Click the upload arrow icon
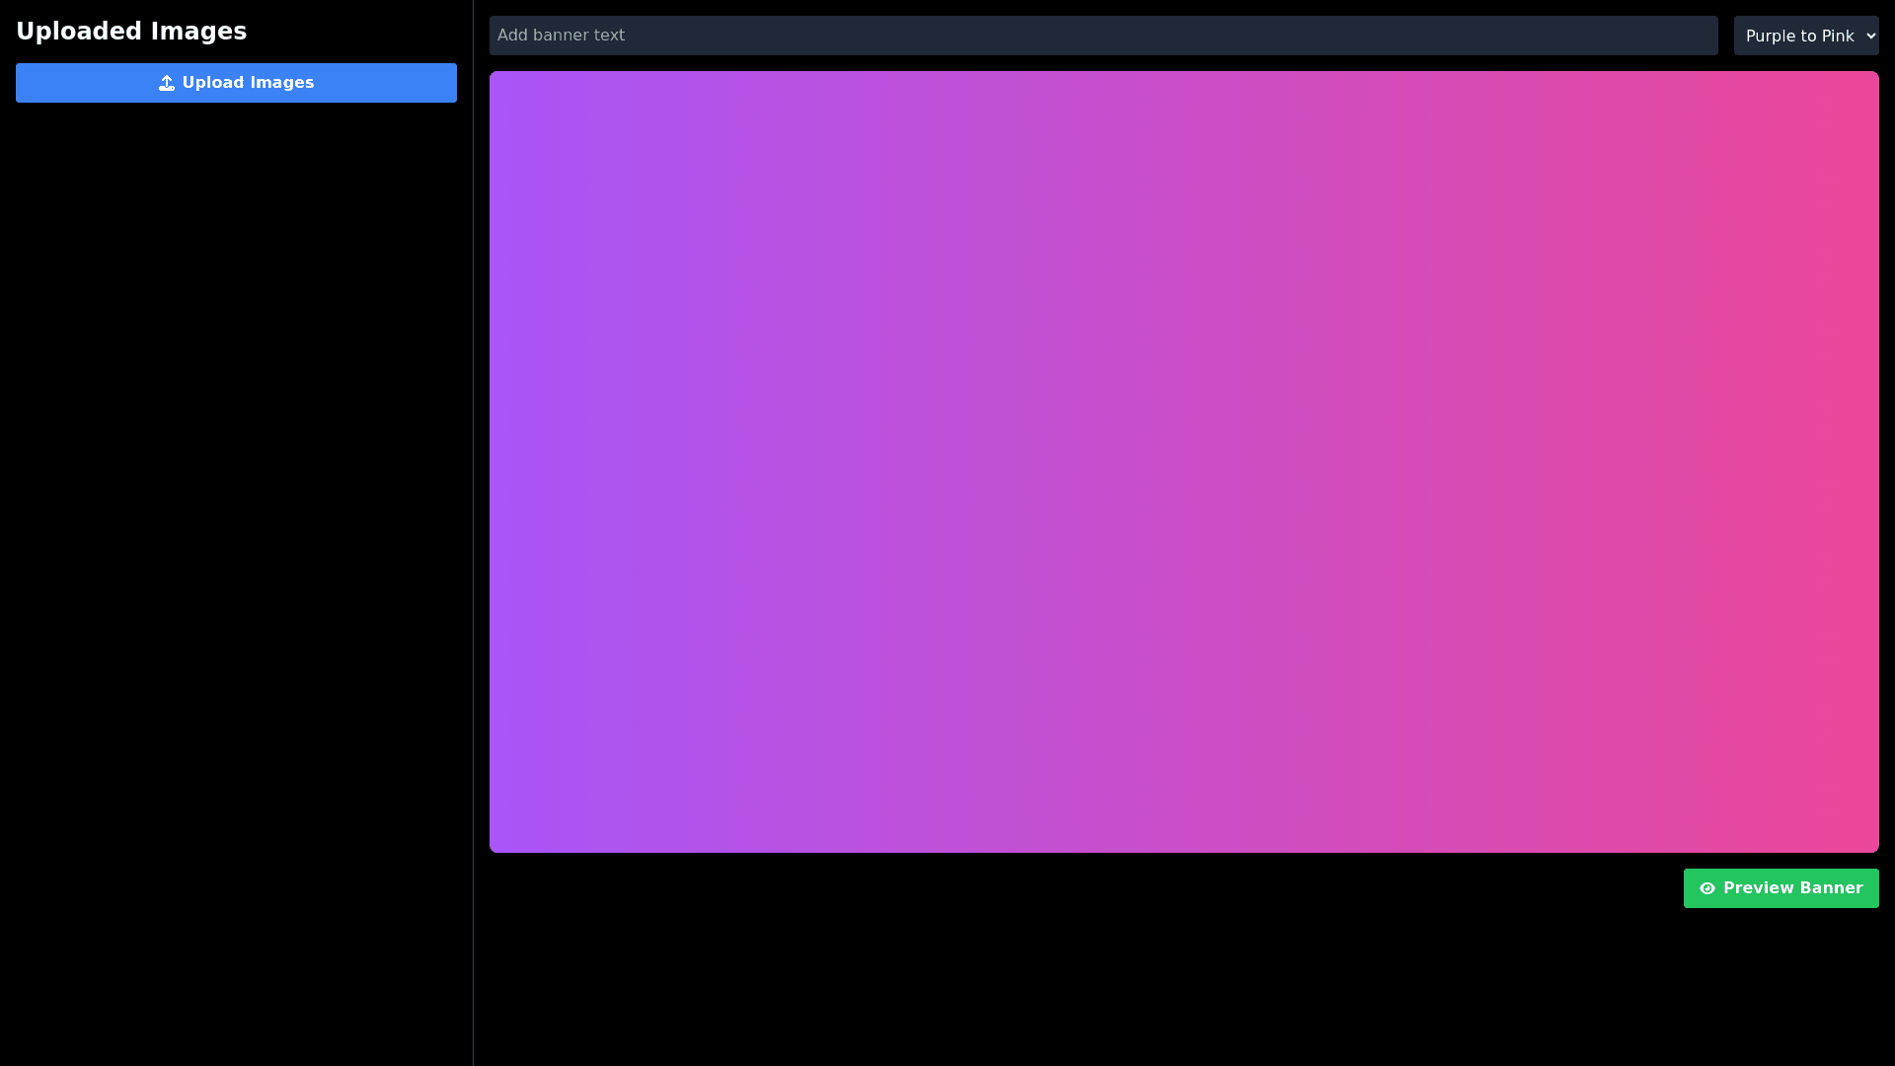Viewport: 1895px width, 1066px height. click(167, 83)
